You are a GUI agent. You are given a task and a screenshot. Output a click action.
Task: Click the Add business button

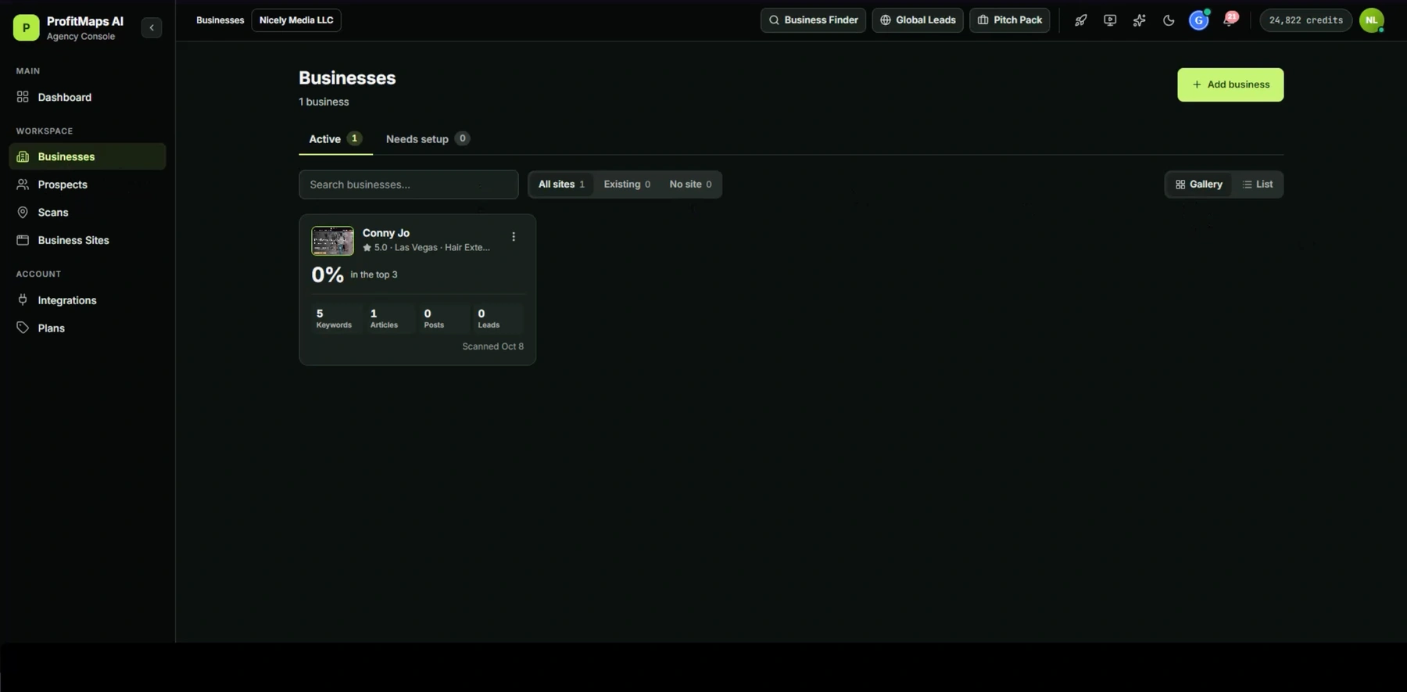pos(1230,84)
